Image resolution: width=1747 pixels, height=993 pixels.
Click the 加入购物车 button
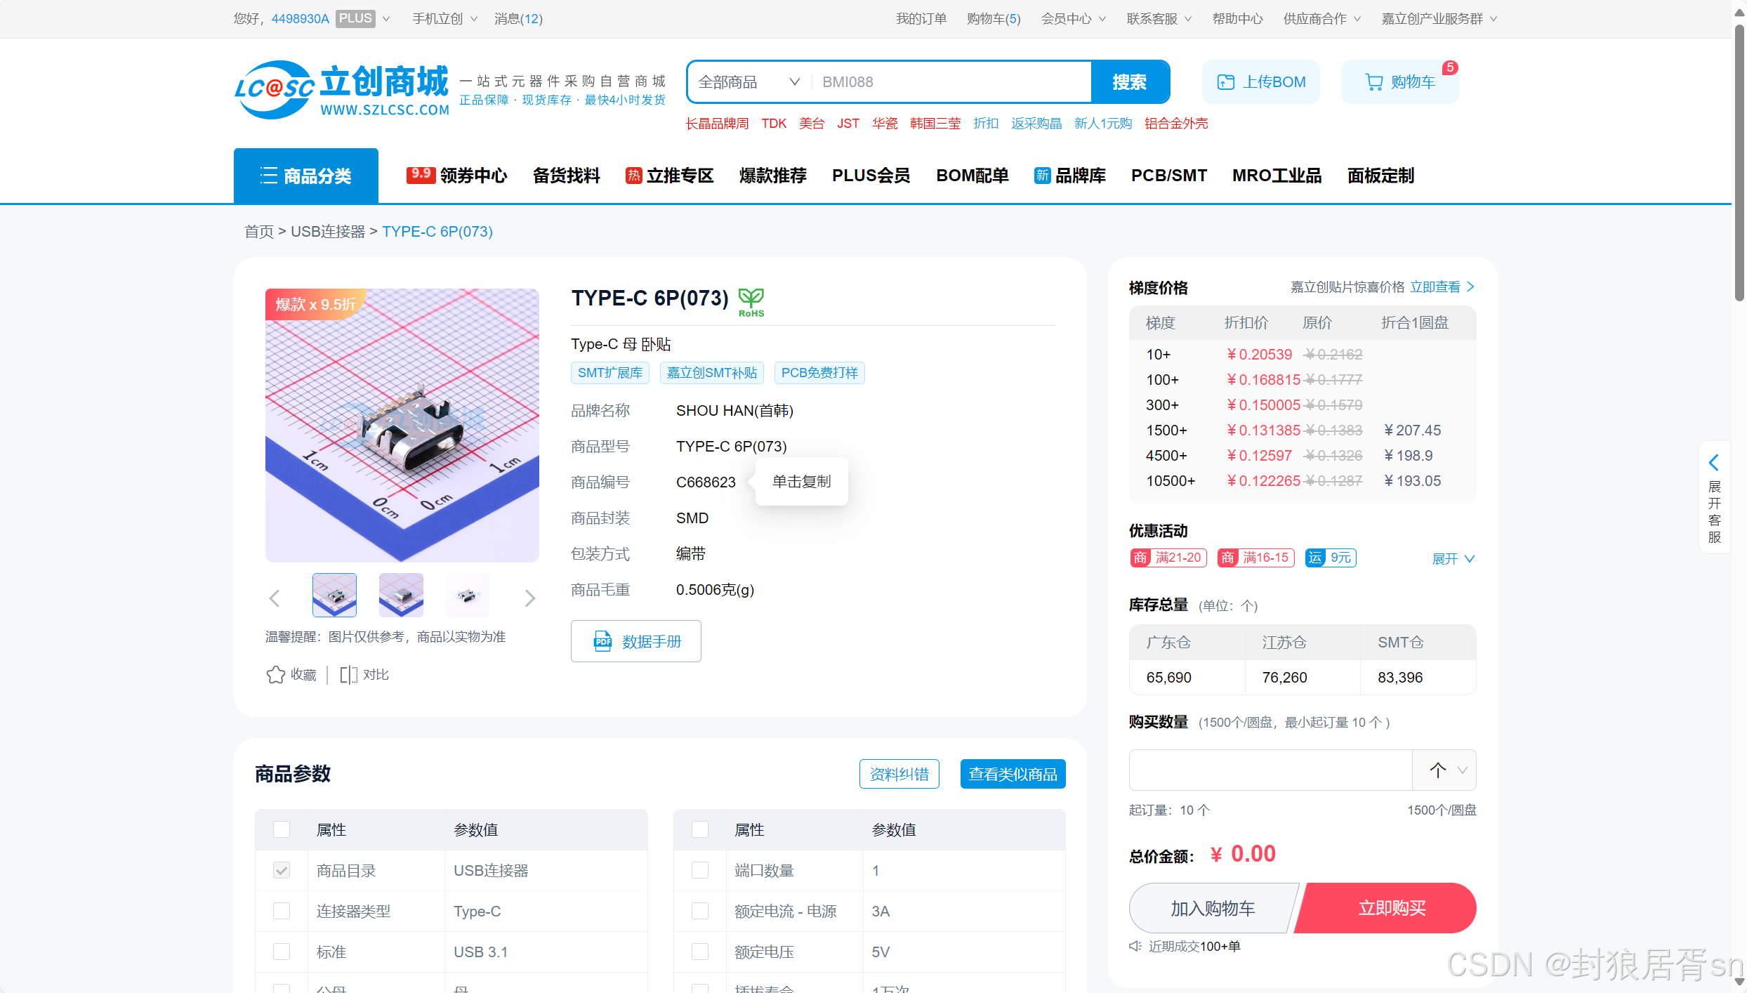pyautogui.click(x=1212, y=908)
